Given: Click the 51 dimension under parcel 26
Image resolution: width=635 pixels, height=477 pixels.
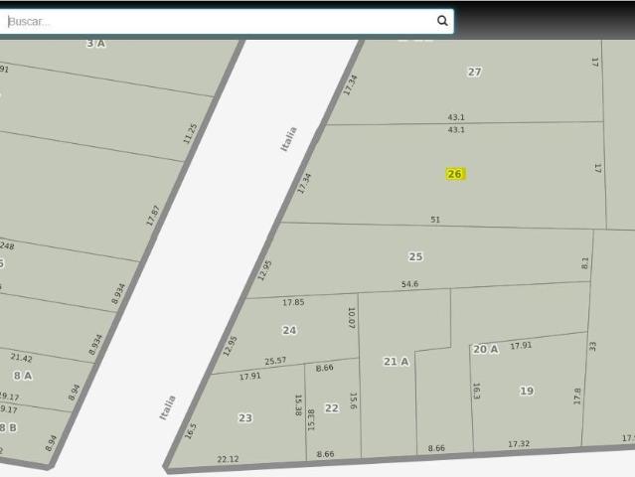Looking at the screenshot, I should [435, 220].
